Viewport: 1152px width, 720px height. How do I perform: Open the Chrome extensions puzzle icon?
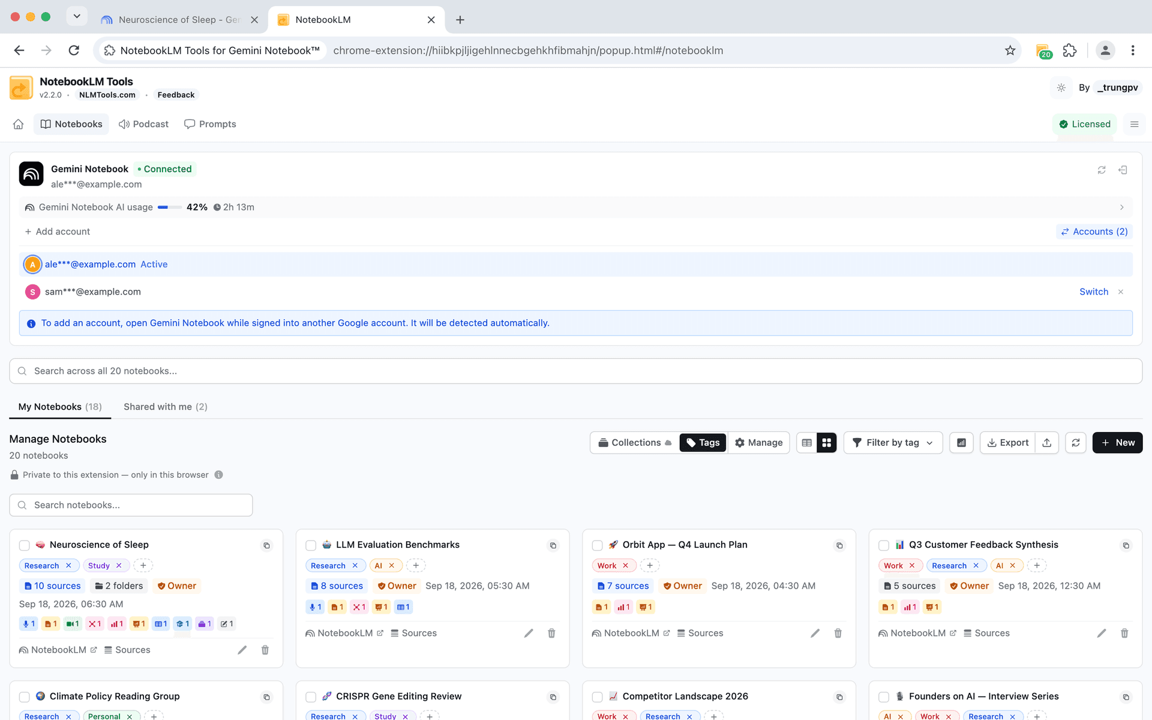[x=1070, y=50]
